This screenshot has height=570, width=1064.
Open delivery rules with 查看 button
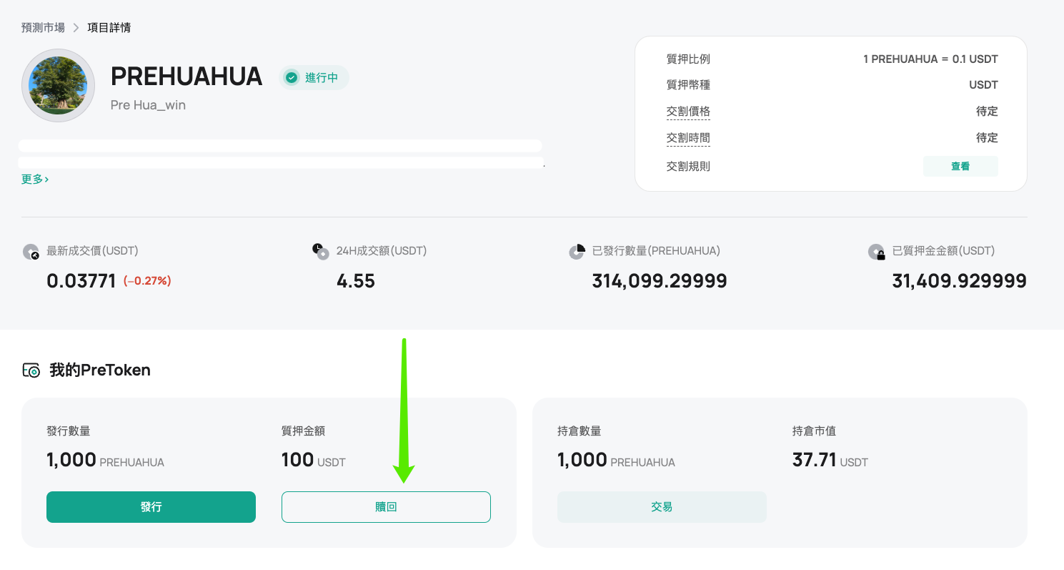coord(960,166)
